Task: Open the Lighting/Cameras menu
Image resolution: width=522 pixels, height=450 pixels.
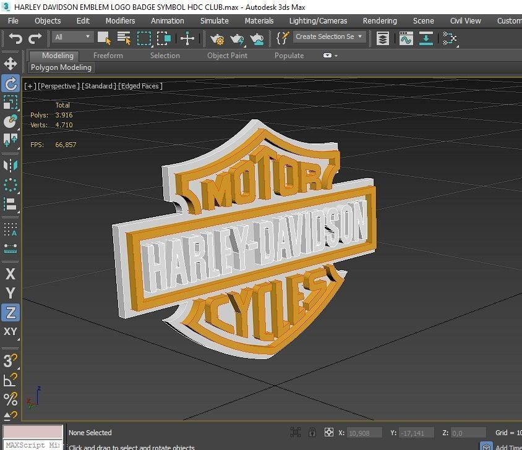Action: (x=318, y=20)
